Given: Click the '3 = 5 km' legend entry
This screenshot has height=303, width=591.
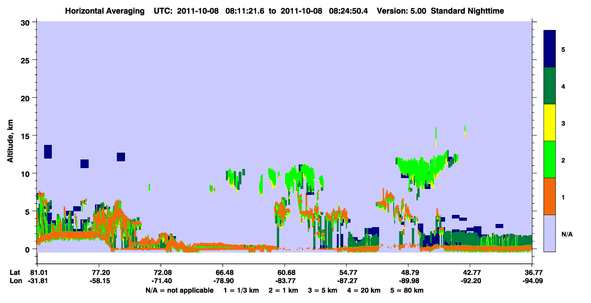Looking at the screenshot, I should tap(323, 290).
